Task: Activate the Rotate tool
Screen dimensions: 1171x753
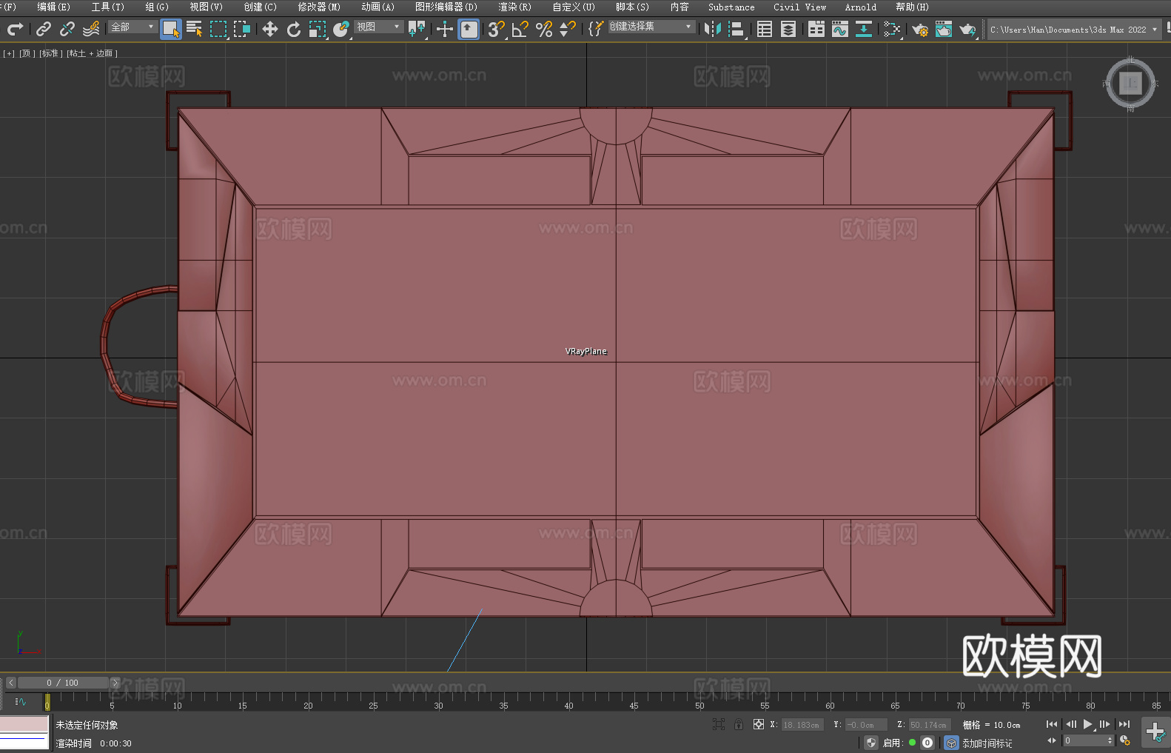Action: pos(294,29)
